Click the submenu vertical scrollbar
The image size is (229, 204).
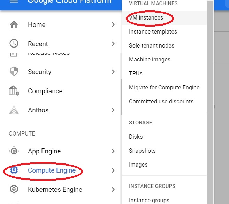click(211, 102)
